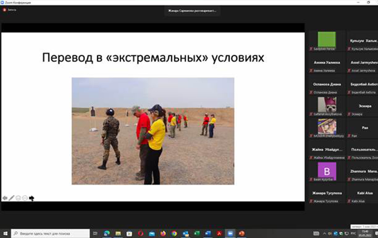
Task: Open Task View on the taskbar
Action: 96,233
